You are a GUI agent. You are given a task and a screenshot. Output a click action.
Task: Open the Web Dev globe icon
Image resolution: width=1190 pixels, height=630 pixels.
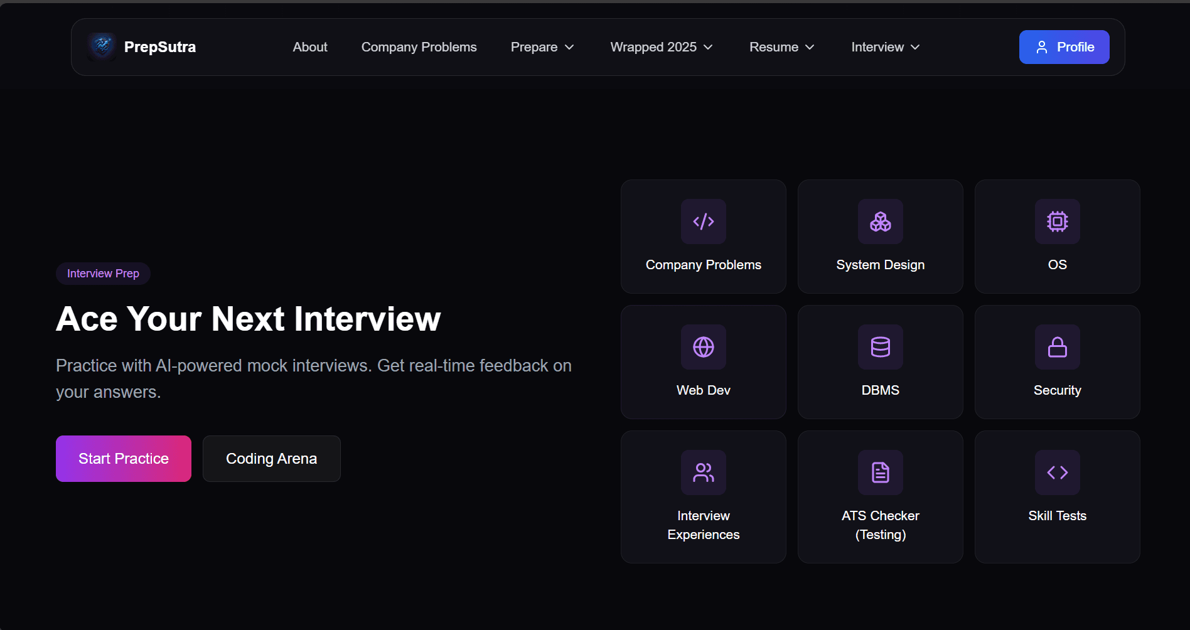click(x=703, y=347)
